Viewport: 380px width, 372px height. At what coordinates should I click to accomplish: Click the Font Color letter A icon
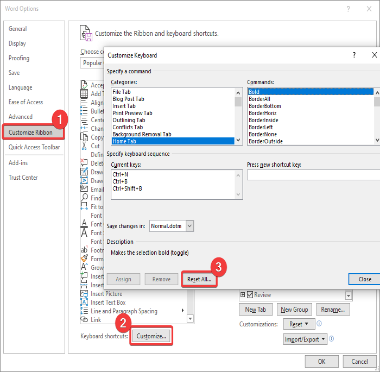point(84,224)
